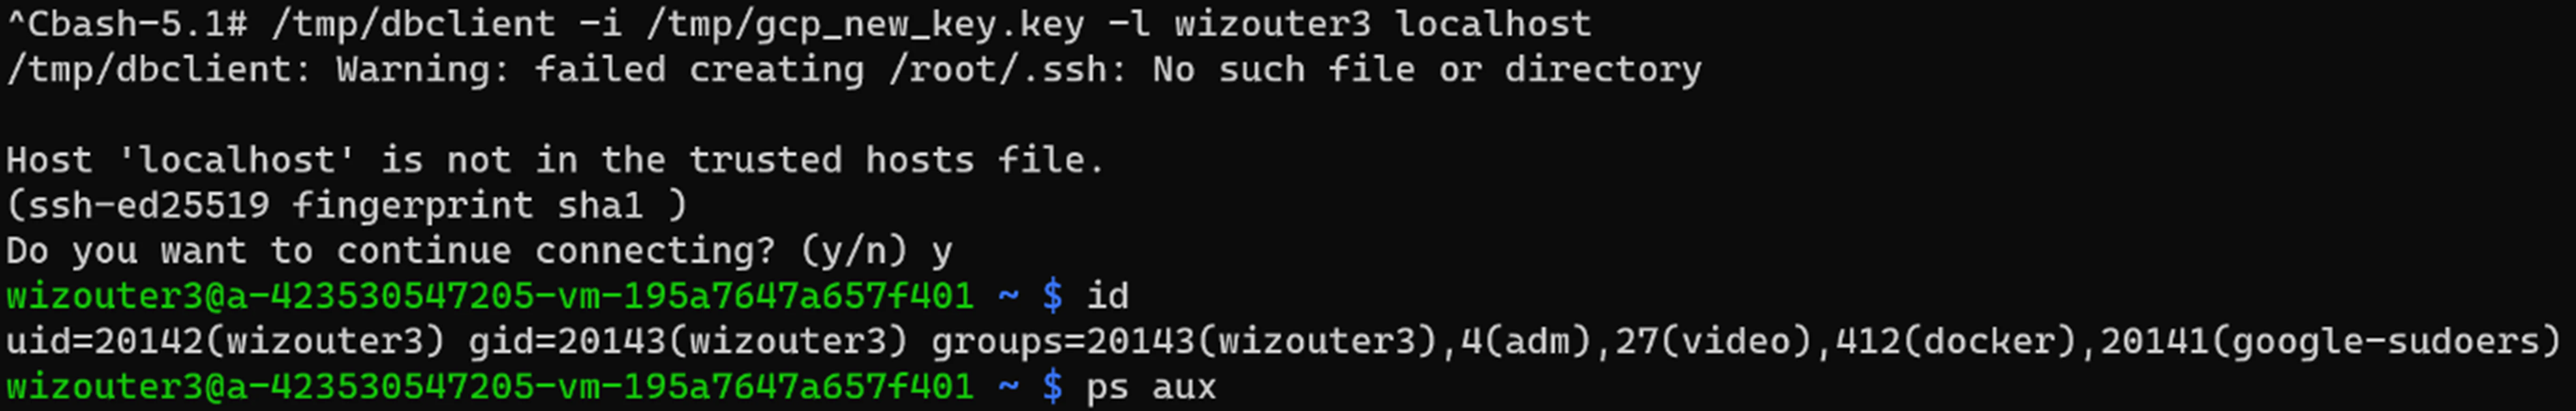The image size is (2576, 411).
Task: Click the /tmp/dbclient command path on first line
Action: [413, 24]
